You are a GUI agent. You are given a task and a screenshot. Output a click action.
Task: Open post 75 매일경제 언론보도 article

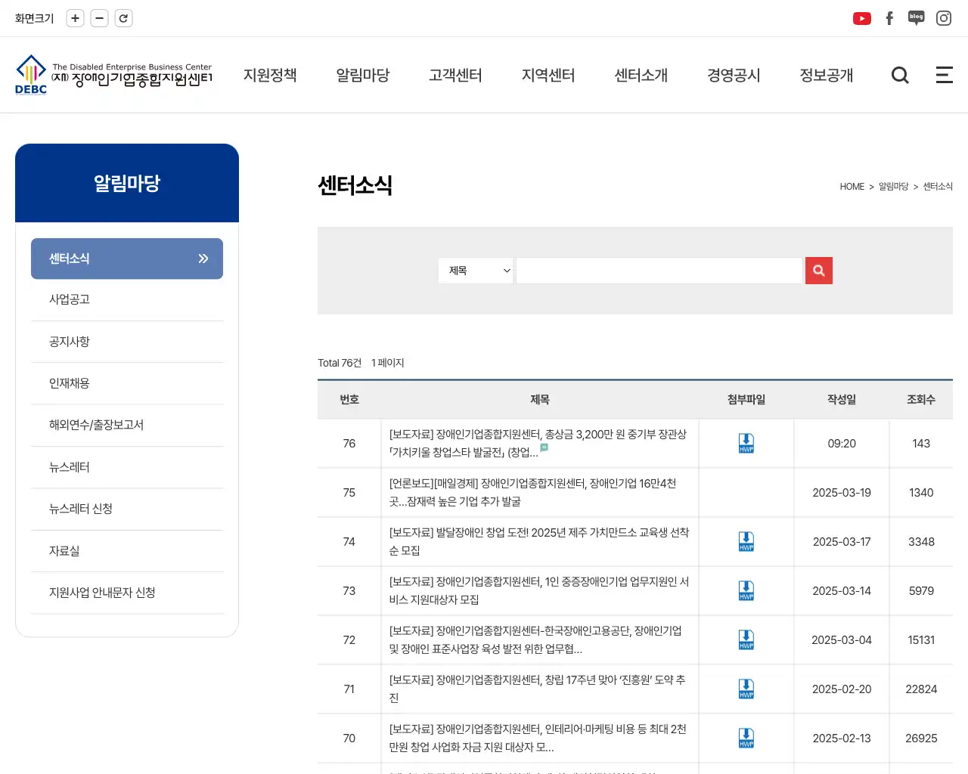pyautogui.click(x=532, y=493)
